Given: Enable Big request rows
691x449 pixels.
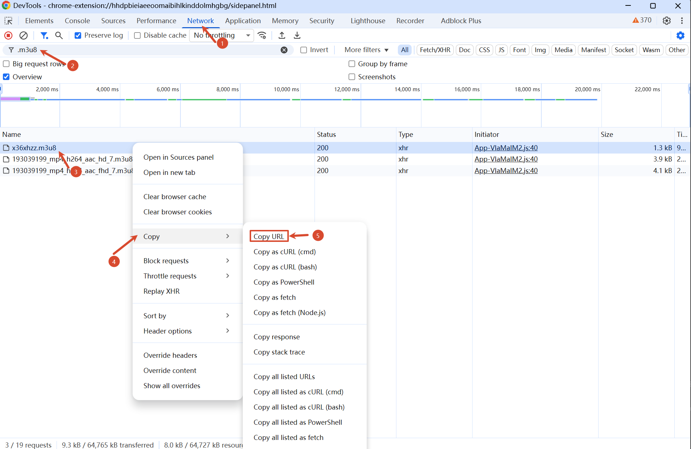Looking at the screenshot, I should (6, 64).
